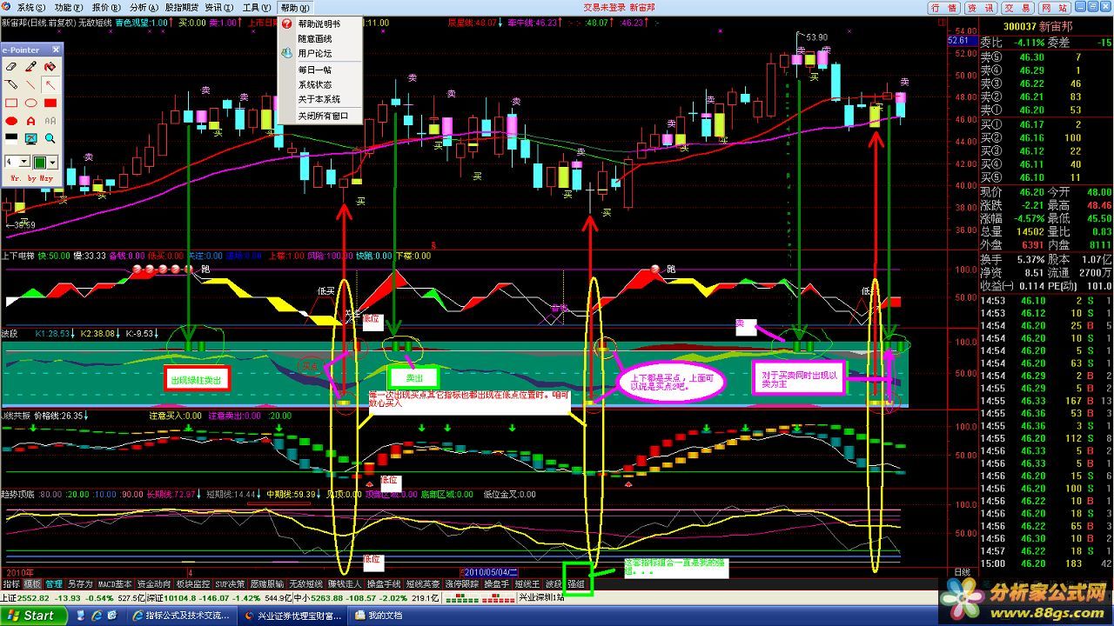
Task: Open the green color selector dropdown
Action: [54, 162]
